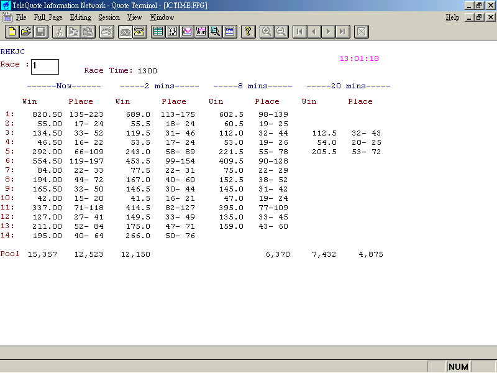The width and height of the screenshot is (497, 373).
Task: Click the Race number input field
Action: click(45, 67)
